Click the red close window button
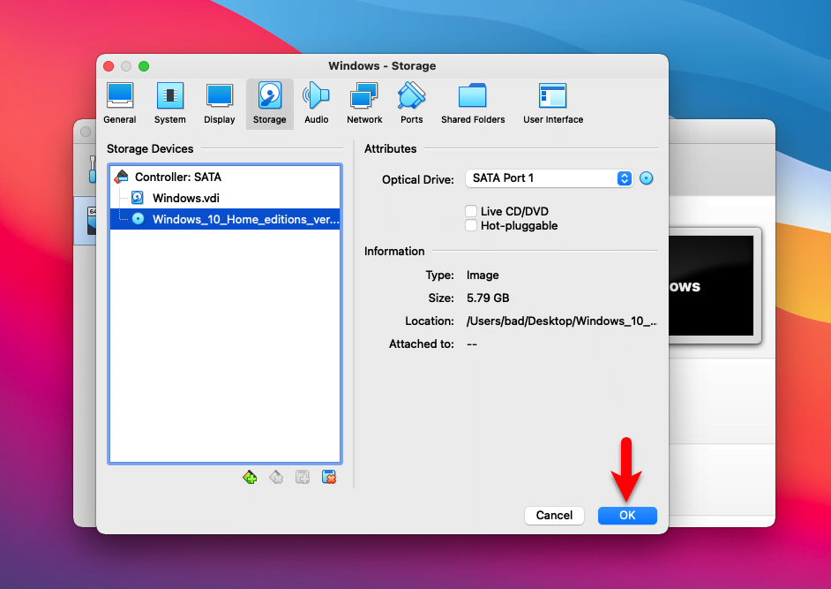 [109, 66]
